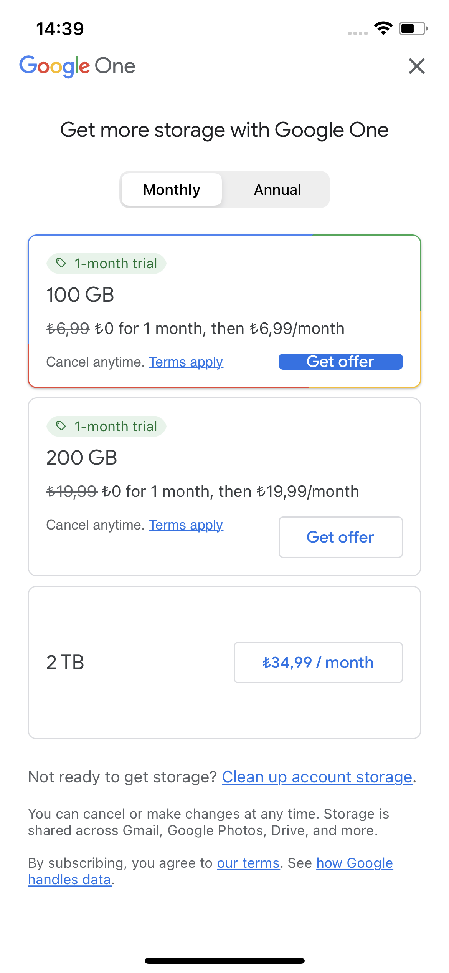
Task: Switch to Annual billing
Action: (x=277, y=189)
